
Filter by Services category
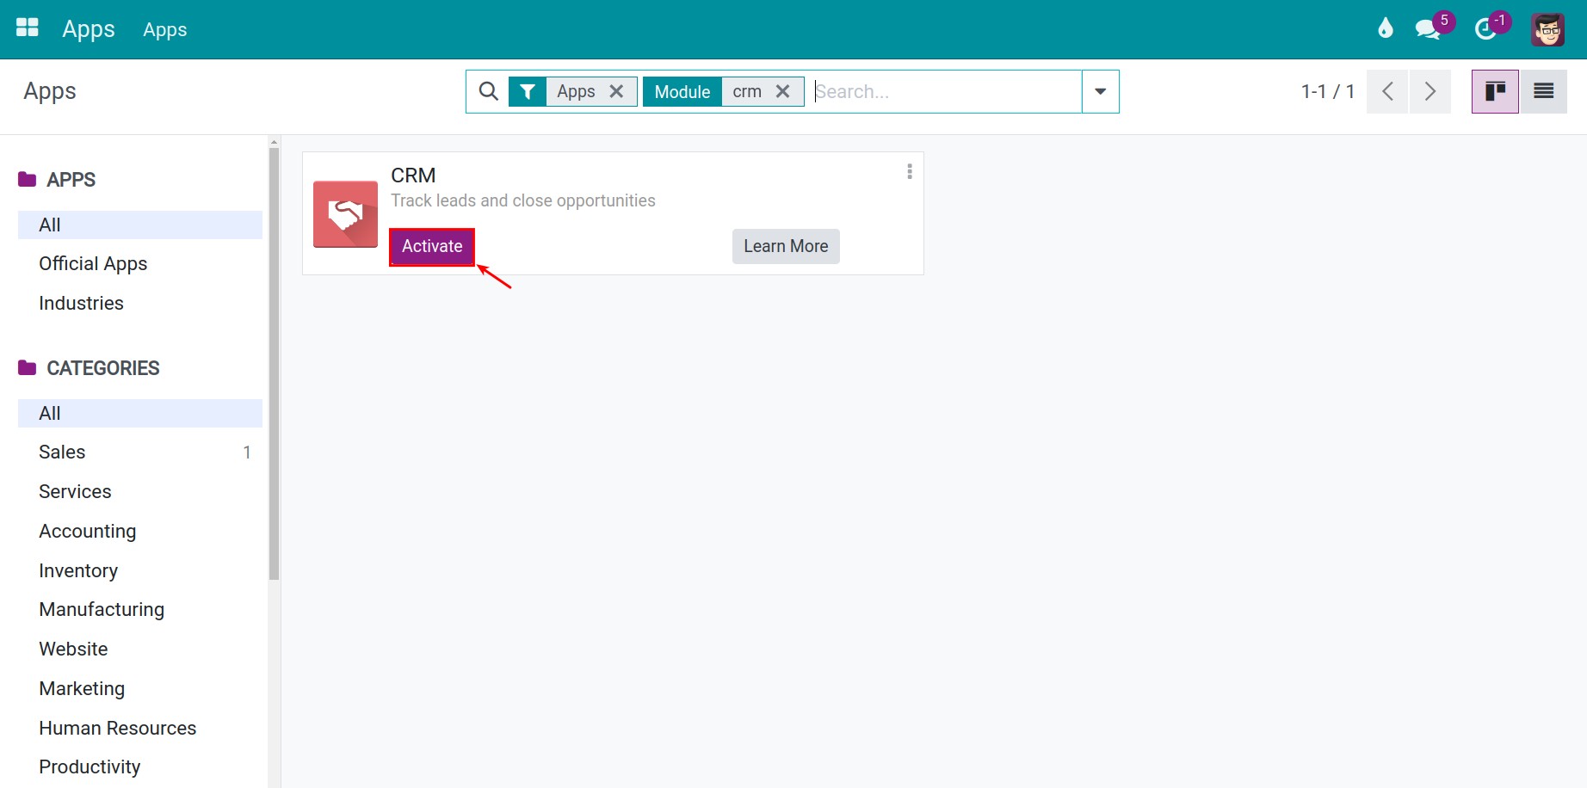tap(140, 492)
